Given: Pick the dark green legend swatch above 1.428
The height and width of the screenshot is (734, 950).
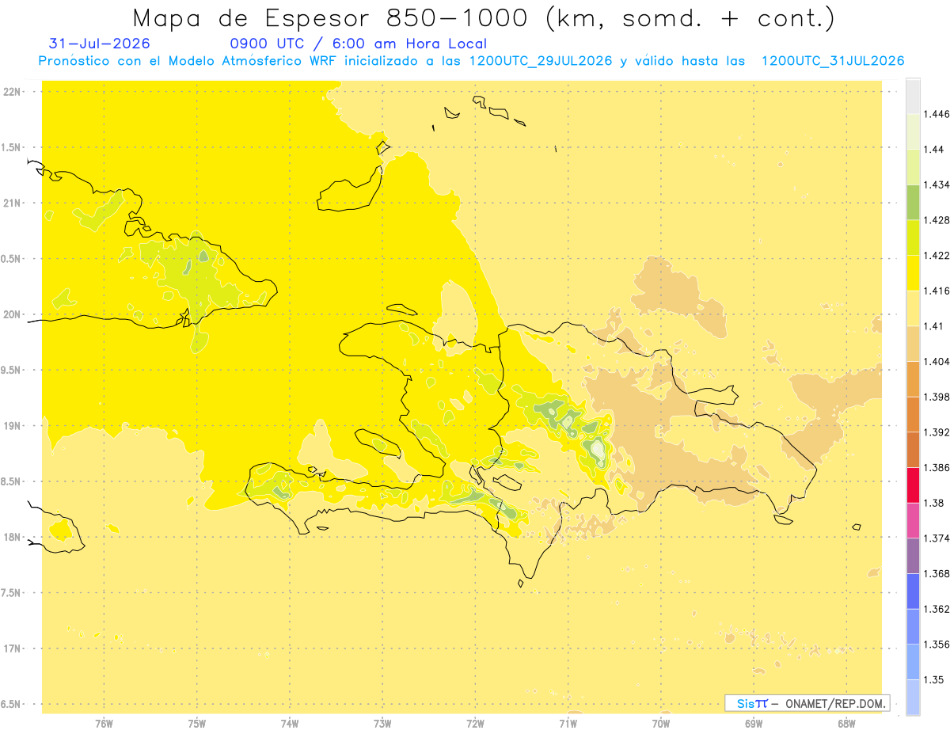Looking at the screenshot, I should 913,202.
